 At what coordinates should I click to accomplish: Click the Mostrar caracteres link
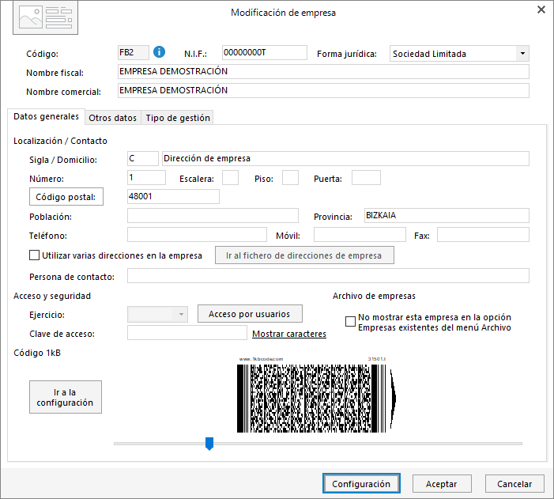point(289,334)
